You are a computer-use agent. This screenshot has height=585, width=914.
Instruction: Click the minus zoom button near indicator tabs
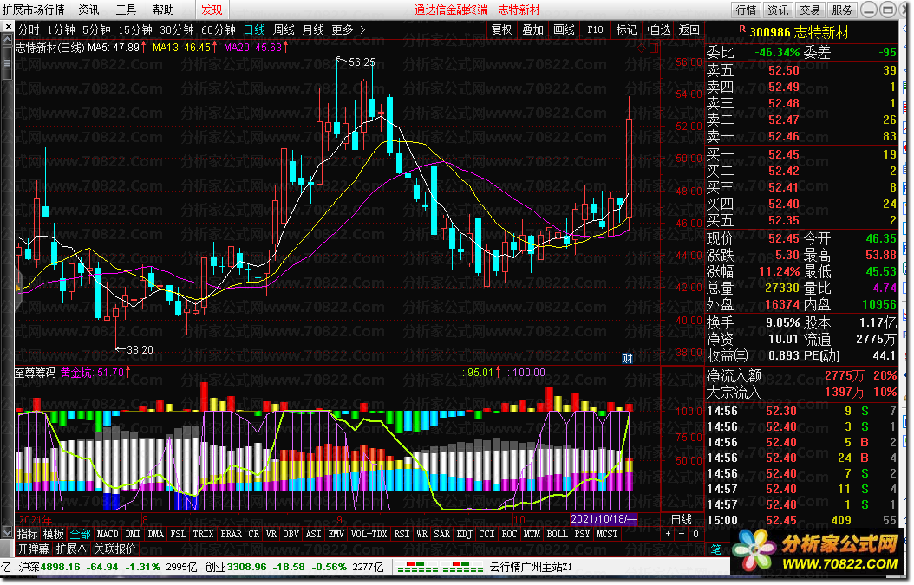(x=682, y=534)
